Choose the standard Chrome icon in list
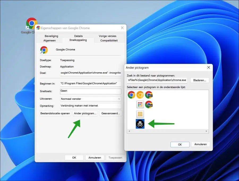This screenshot has height=181, width=239. (x=131, y=95)
